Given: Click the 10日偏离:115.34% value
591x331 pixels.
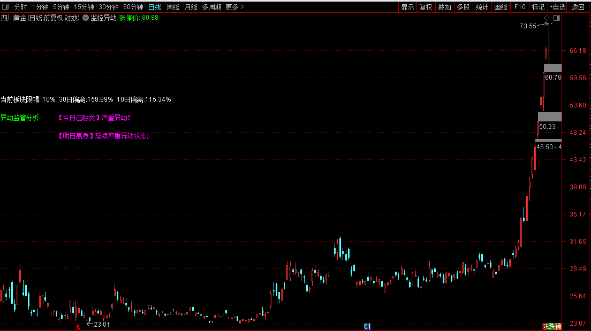Looking at the screenshot, I should (x=143, y=99).
